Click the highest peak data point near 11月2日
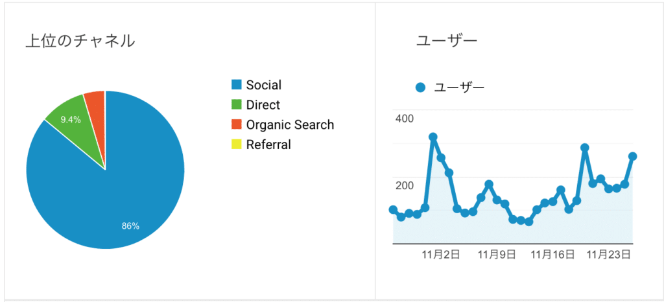This screenshot has width=664, height=302. (433, 137)
